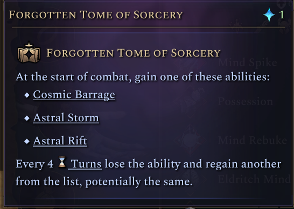Image resolution: width=294 pixels, height=209 pixels.
Task: Click the faded Eldritch Mind skill icon
Action: 190,178
